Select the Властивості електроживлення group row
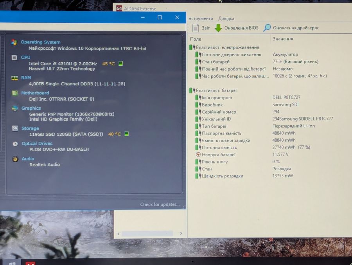 (x=270, y=47)
